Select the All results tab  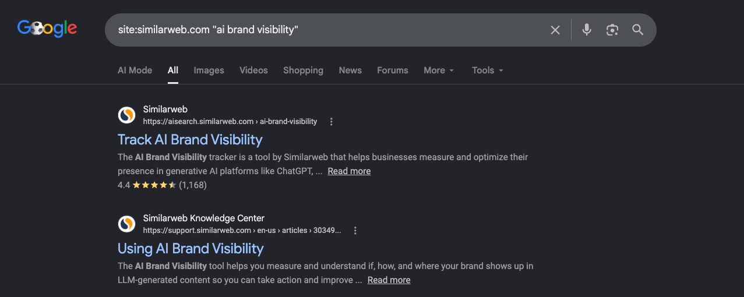173,70
